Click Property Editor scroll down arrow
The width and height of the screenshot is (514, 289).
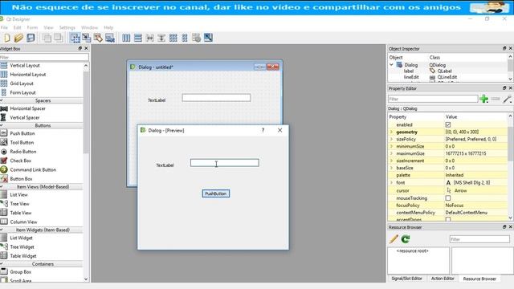(511, 218)
